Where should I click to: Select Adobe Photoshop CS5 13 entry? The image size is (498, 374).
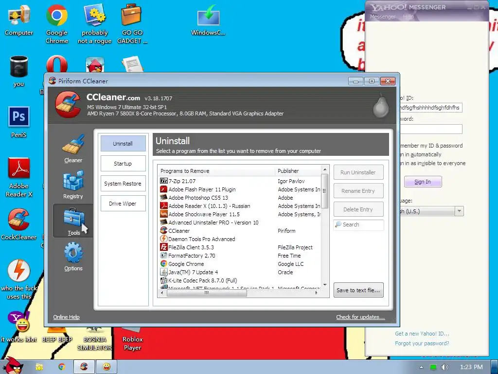(240, 198)
